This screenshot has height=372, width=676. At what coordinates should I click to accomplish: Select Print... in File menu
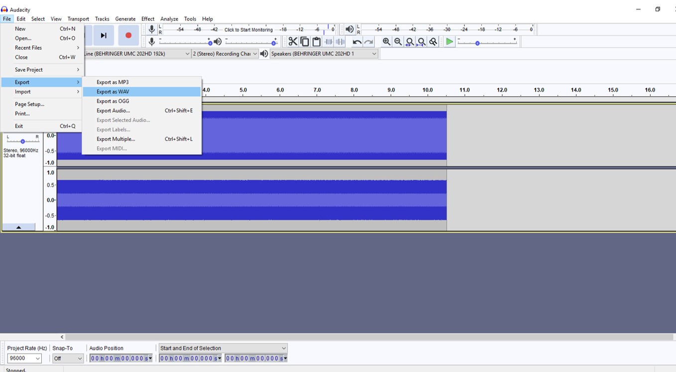click(42, 114)
